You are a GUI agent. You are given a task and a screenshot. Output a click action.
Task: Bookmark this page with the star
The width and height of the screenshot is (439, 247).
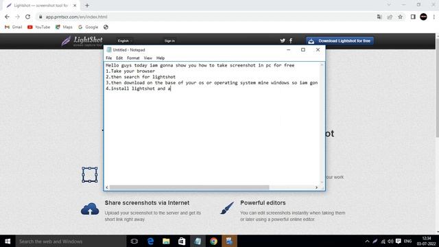point(401,16)
